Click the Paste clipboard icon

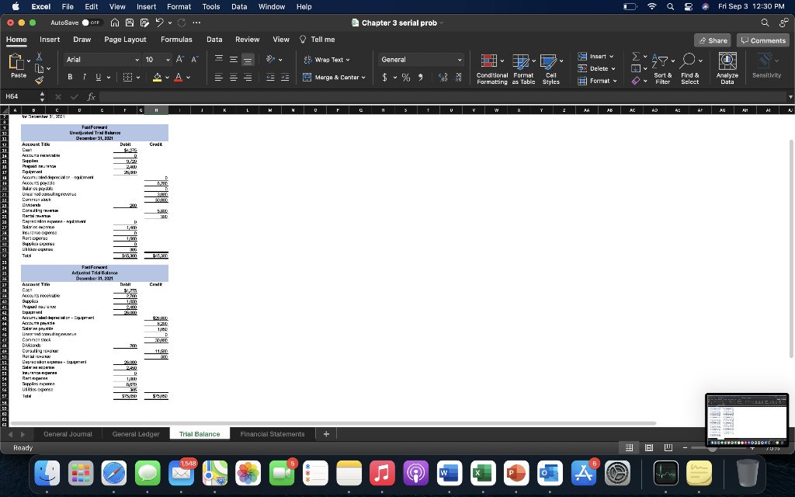[x=16, y=61]
